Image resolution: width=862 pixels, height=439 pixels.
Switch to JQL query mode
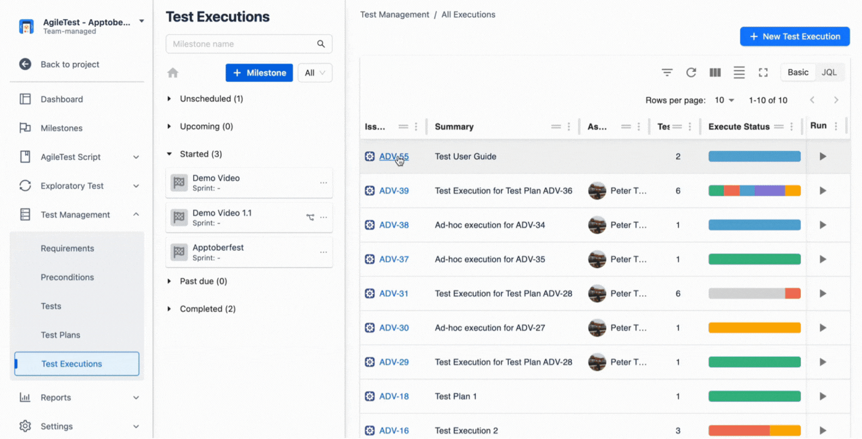829,71
